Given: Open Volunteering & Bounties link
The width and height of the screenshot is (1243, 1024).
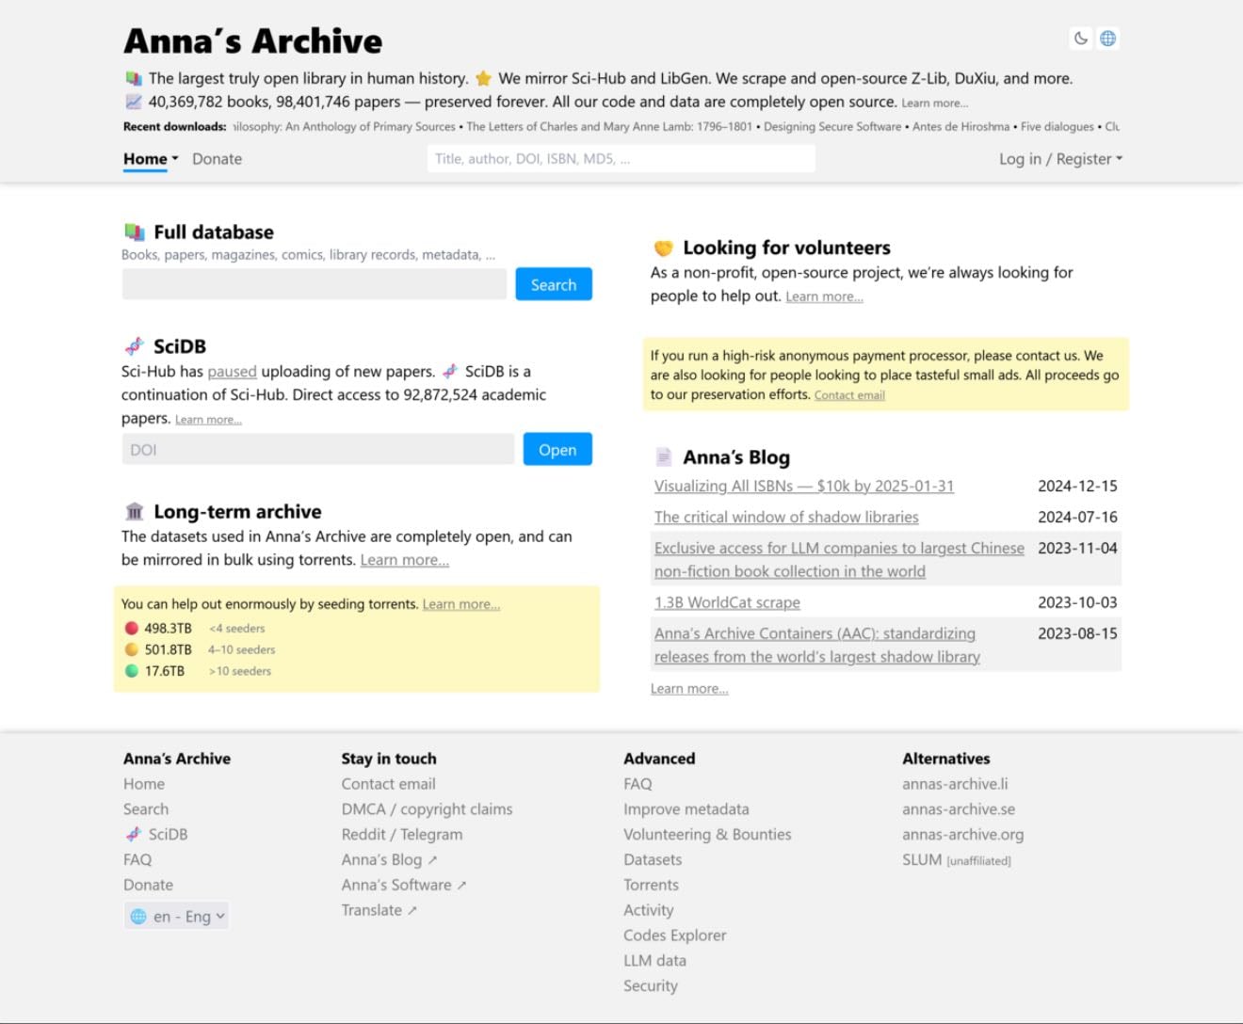Looking at the screenshot, I should pos(707,835).
